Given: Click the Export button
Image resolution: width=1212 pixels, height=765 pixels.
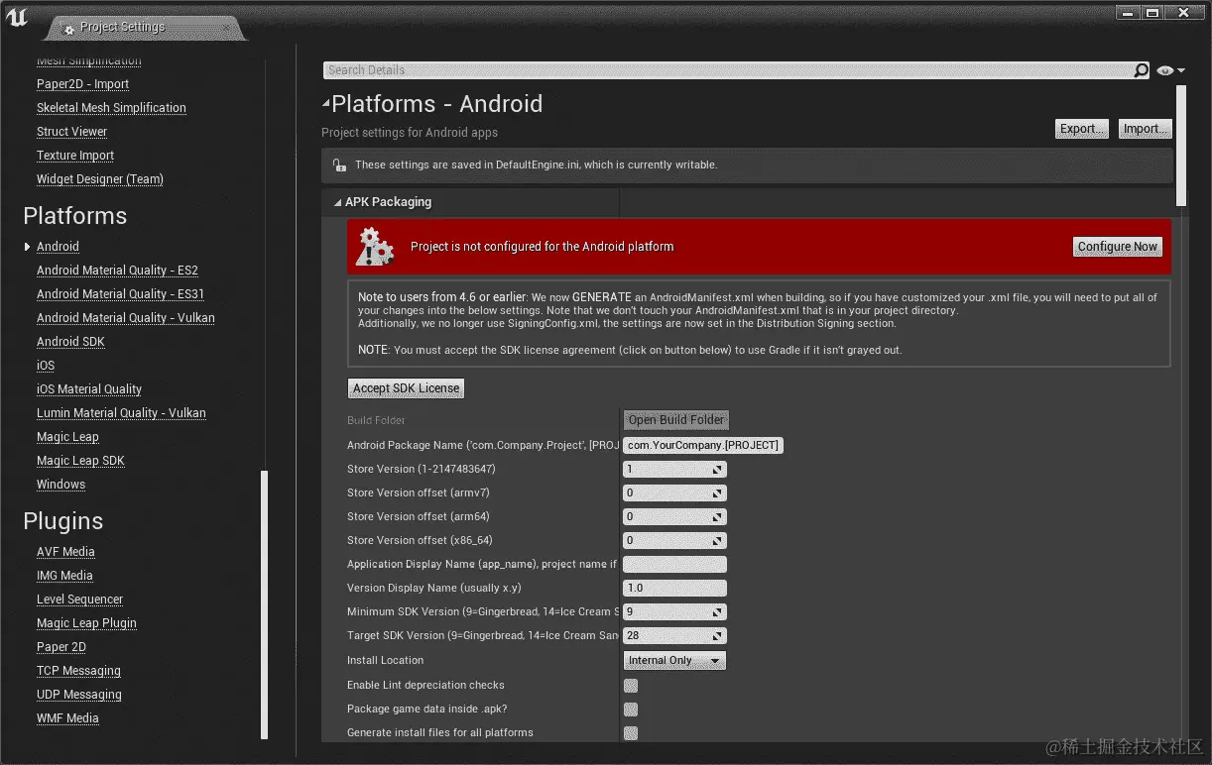Looking at the screenshot, I should click(1081, 129).
